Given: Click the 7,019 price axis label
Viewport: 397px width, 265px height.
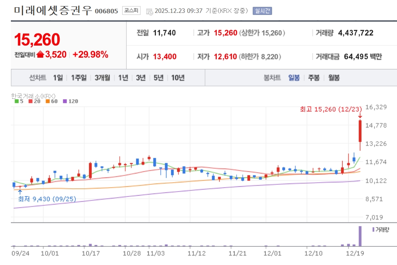Looking at the screenshot, I should [374, 217].
